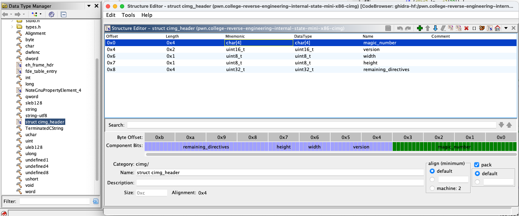Collapse all nodes in data type tree
The width and height of the screenshot is (519, 216).
(64, 14)
